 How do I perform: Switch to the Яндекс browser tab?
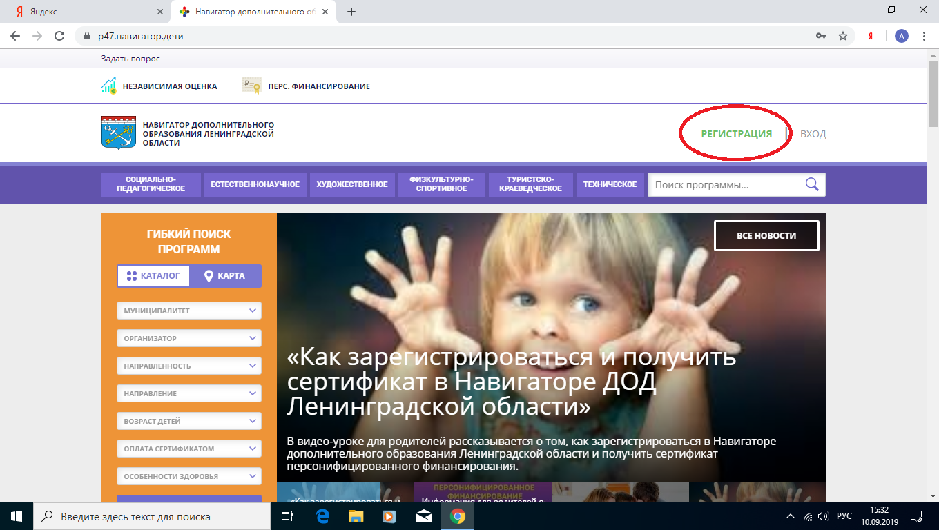[x=83, y=12]
